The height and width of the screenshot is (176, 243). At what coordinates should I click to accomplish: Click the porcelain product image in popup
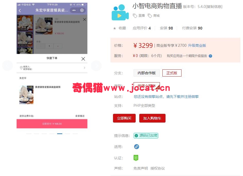(x=44, y=26)
